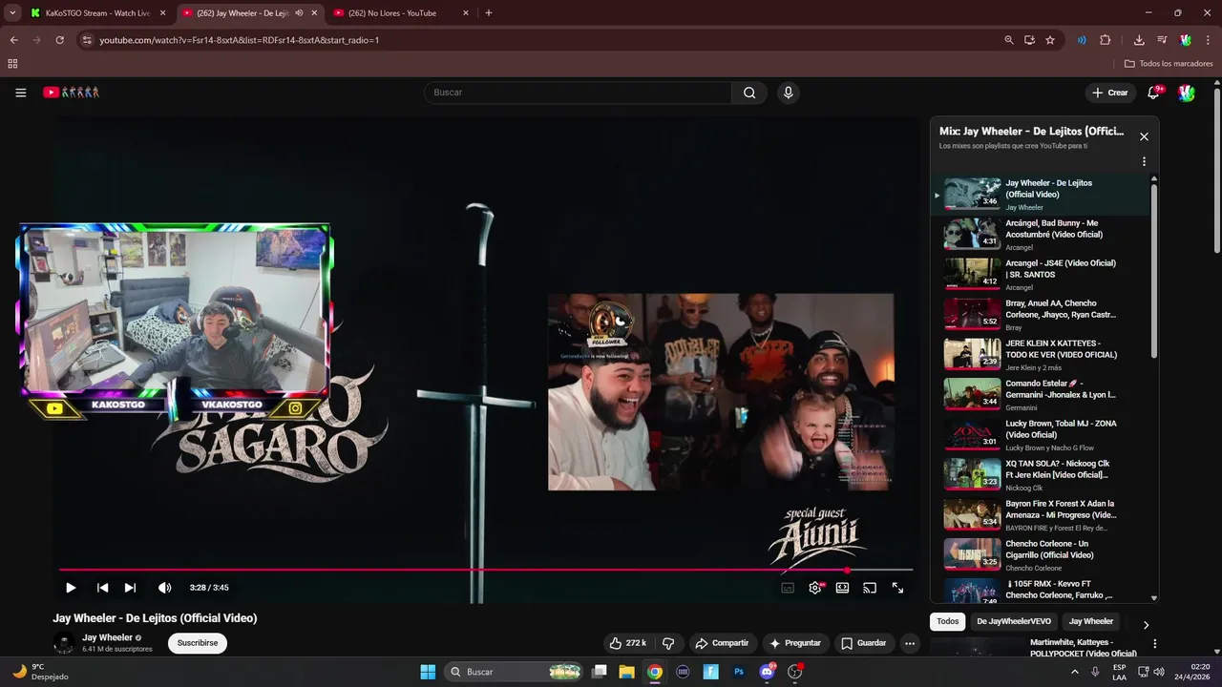
Task: Cast video to a TV device
Action: [x=870, y=588]
